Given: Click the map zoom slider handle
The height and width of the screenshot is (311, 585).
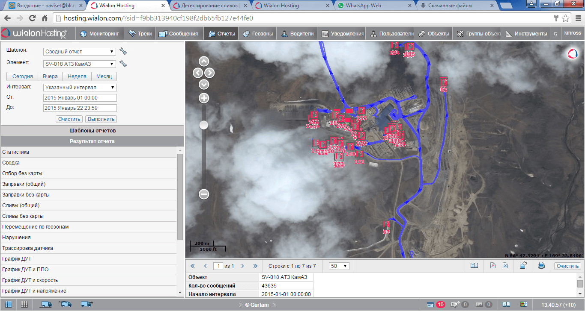Looking at the screenshot, I should click(x=204, y=125).
